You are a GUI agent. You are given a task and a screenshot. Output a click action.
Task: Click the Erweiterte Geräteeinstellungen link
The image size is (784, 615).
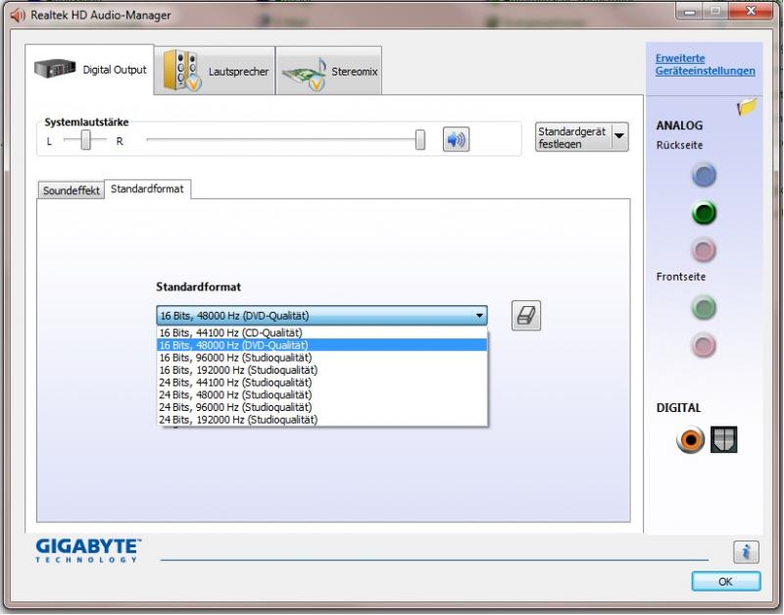coord(705,65)
